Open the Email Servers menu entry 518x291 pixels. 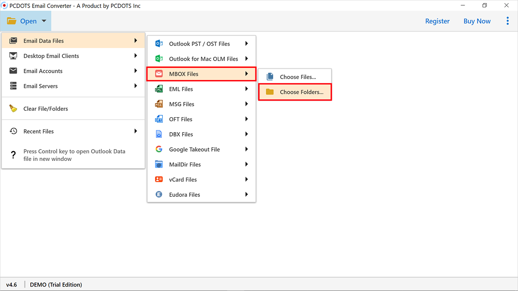pos(73,86)
